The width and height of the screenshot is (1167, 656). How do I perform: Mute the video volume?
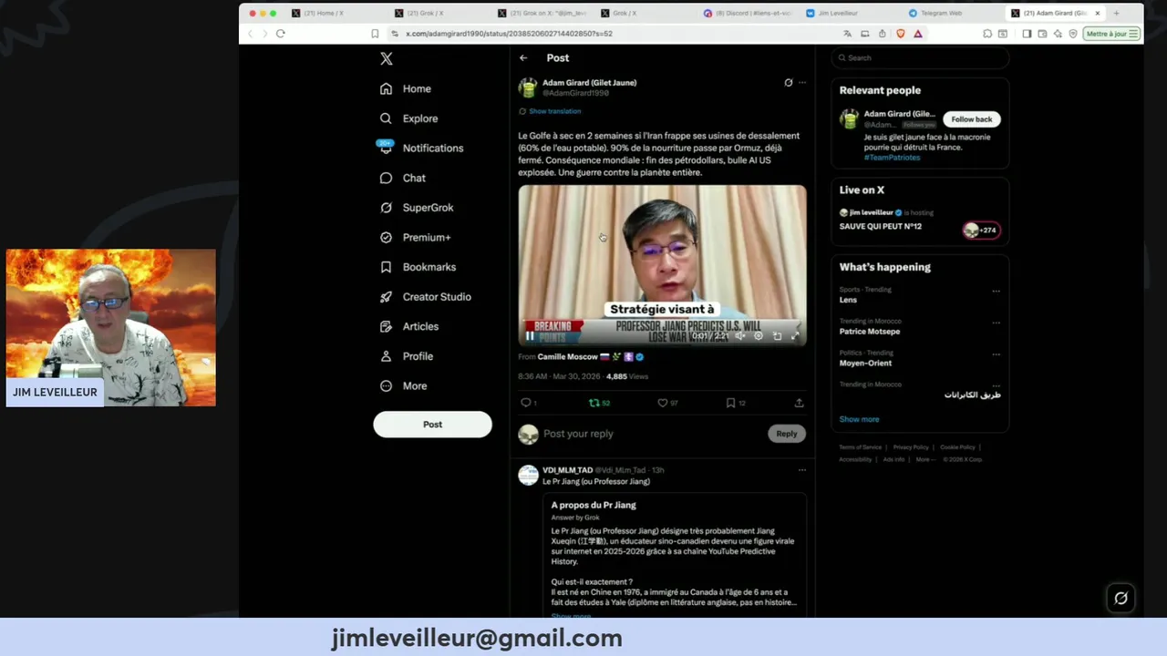point(740,335)
